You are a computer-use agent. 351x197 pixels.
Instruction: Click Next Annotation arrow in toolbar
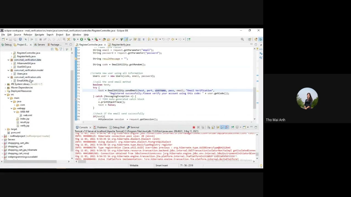tap(148, 39)
